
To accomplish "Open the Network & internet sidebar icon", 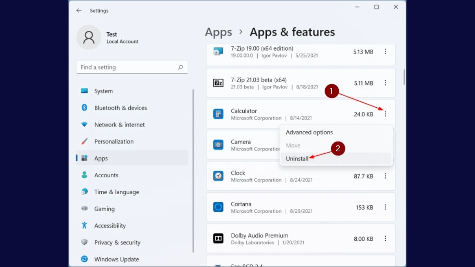I will coord(84,125).
